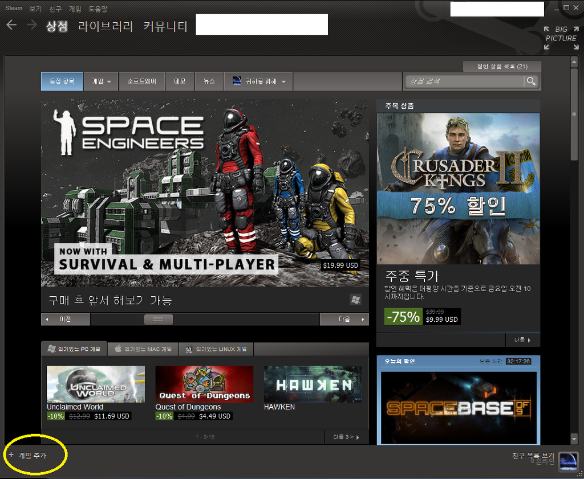Click 다음 under the 주중 특가 panel
The image size is (584, 479).
pyautogui.click(x=522, y=340)
